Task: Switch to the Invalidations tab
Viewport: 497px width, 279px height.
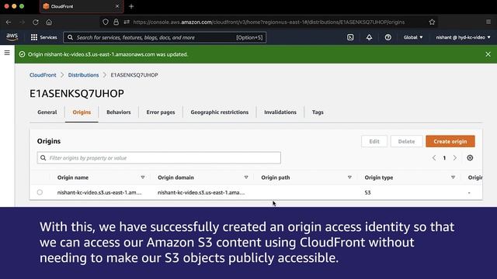Action: click(280, 112)
